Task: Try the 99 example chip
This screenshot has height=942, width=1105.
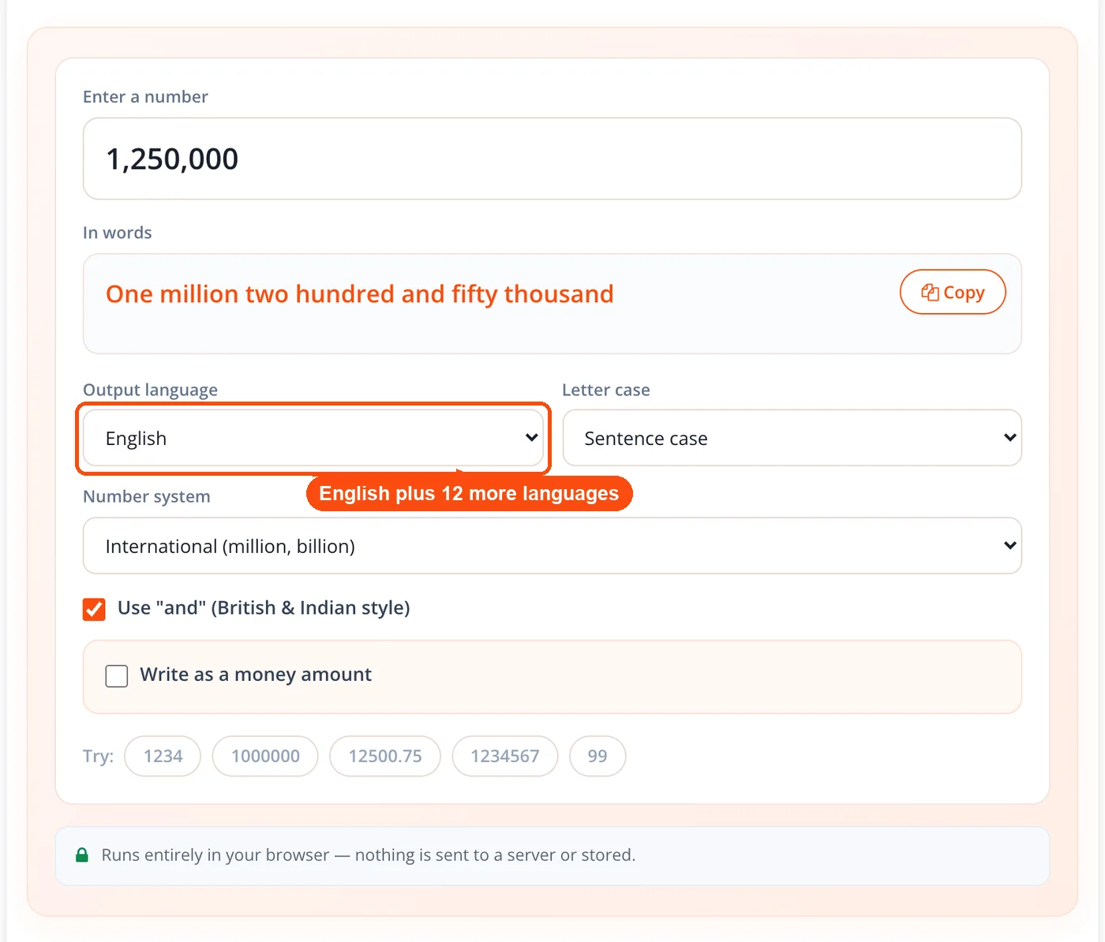Action: [x=597, y=756]
